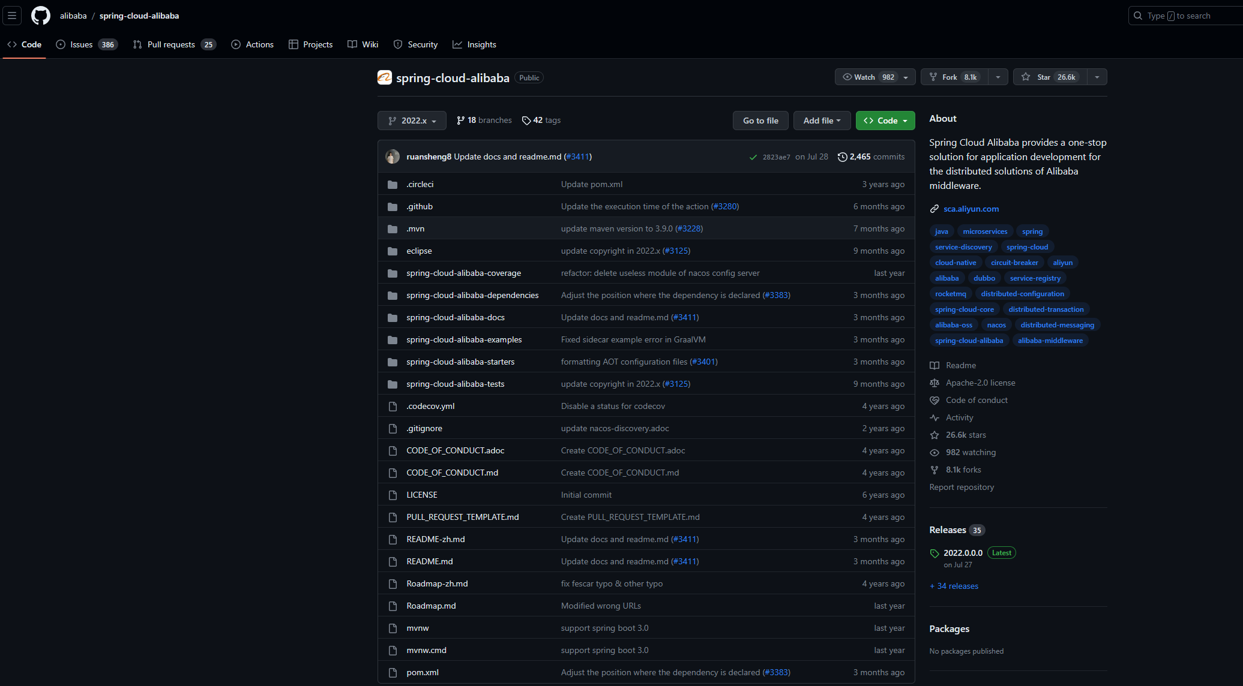Click the tag icon next to 42 tags
Image resolution: width=1243 pixels, height=686 pixels.
[x=526, y=121]
